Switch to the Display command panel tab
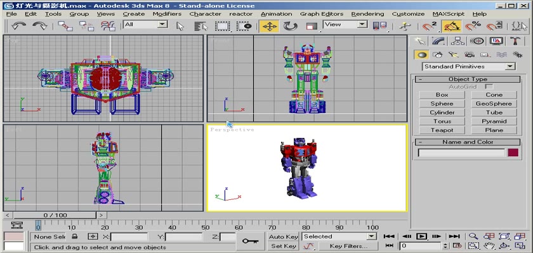The width and height of the screenshot is (533, 253). coord(496,41)
